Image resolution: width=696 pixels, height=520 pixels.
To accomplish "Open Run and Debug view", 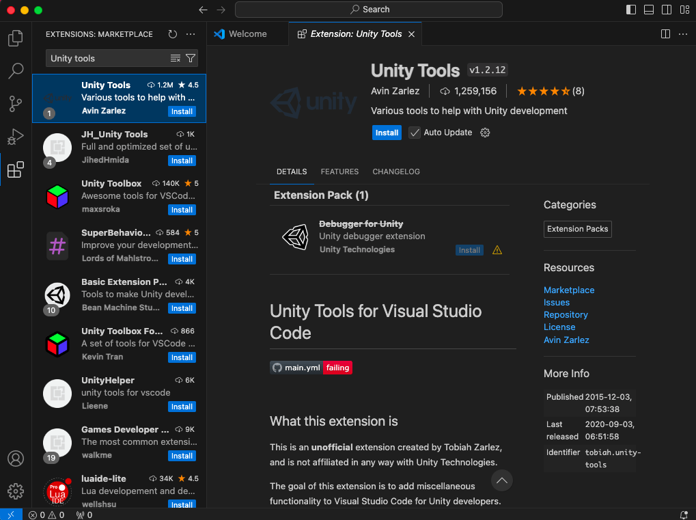I will [x=16, y=137].
